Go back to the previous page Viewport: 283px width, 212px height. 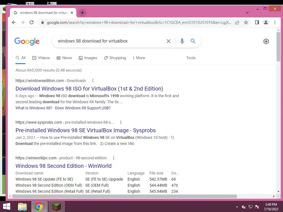pos(14,22)
